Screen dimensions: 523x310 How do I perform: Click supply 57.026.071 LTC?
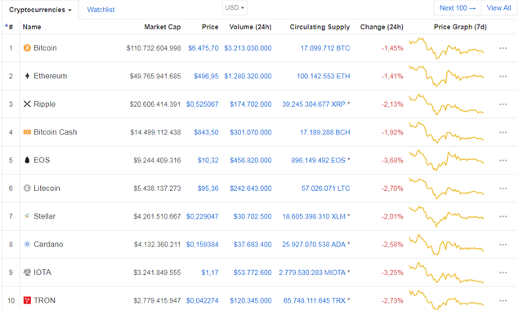pyautogui.click(x=326, y=188)
